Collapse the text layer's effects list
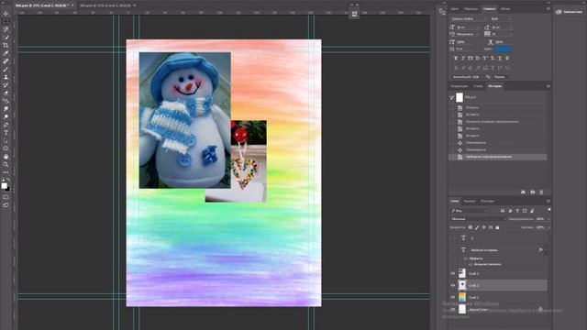This screenshot has height=330, width=587. [547, 250]
